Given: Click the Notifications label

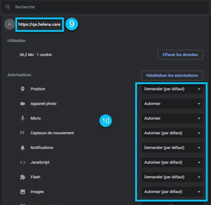Looking at the screenshot, I should click(42, 148).
